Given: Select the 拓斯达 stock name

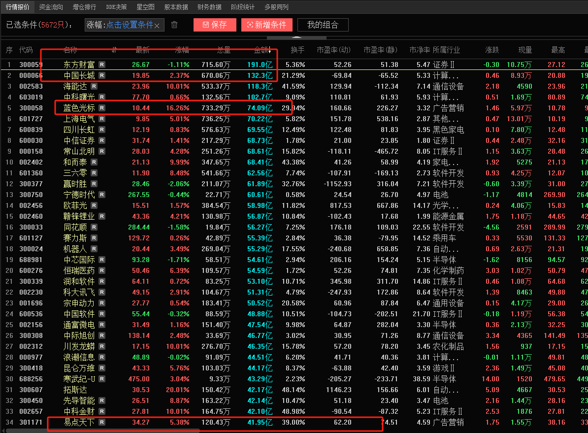Looking at the screenshot, I should tap(75, 390).
